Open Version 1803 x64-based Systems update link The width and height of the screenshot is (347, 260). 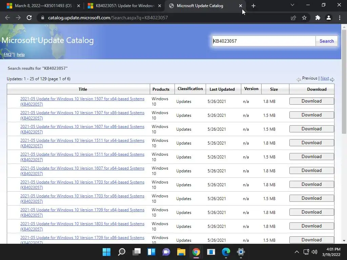click(82, 226)
